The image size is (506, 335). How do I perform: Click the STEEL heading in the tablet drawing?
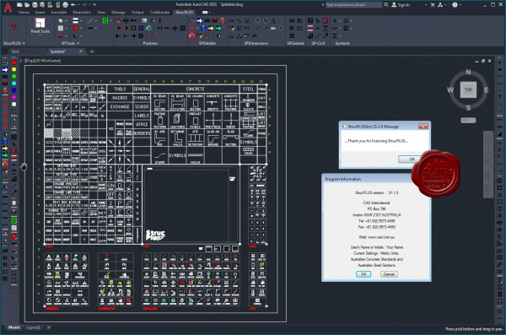[x=248, y=89]
